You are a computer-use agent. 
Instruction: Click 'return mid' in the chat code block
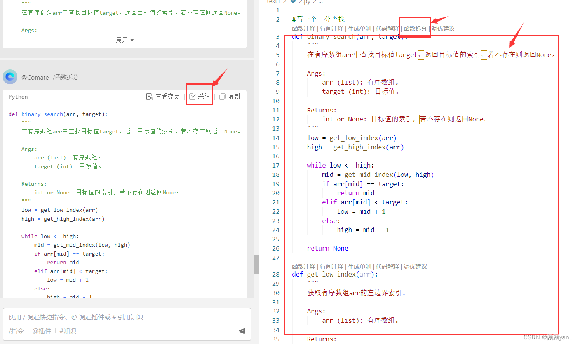click(63, 262)
